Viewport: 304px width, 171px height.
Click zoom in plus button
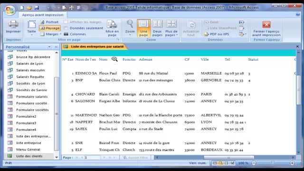pos(292,163)
